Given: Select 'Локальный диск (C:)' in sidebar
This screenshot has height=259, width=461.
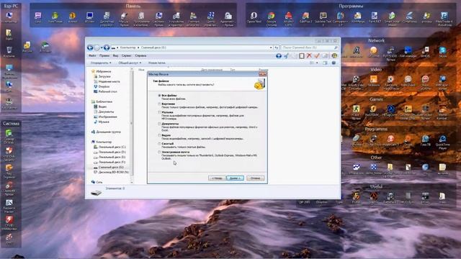Looking at the screenshot, I should 109,147.
